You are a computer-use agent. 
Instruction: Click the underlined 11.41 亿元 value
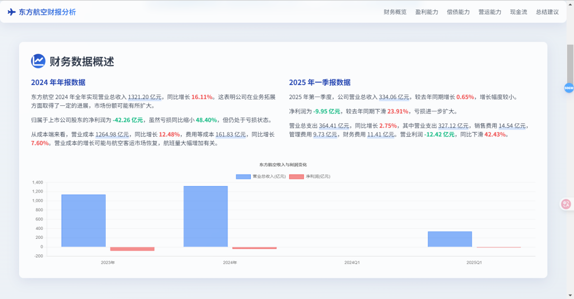pos(381,135)
